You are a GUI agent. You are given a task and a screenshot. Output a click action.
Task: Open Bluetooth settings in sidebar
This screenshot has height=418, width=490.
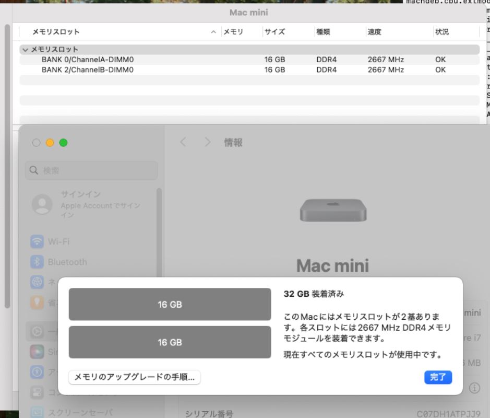[67, 262]
